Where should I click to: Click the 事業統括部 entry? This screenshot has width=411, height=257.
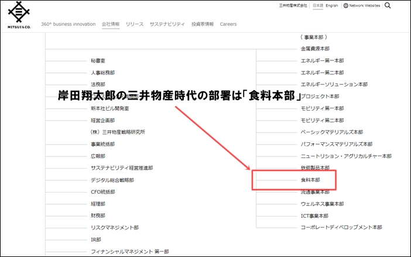(x=103, y=144)
